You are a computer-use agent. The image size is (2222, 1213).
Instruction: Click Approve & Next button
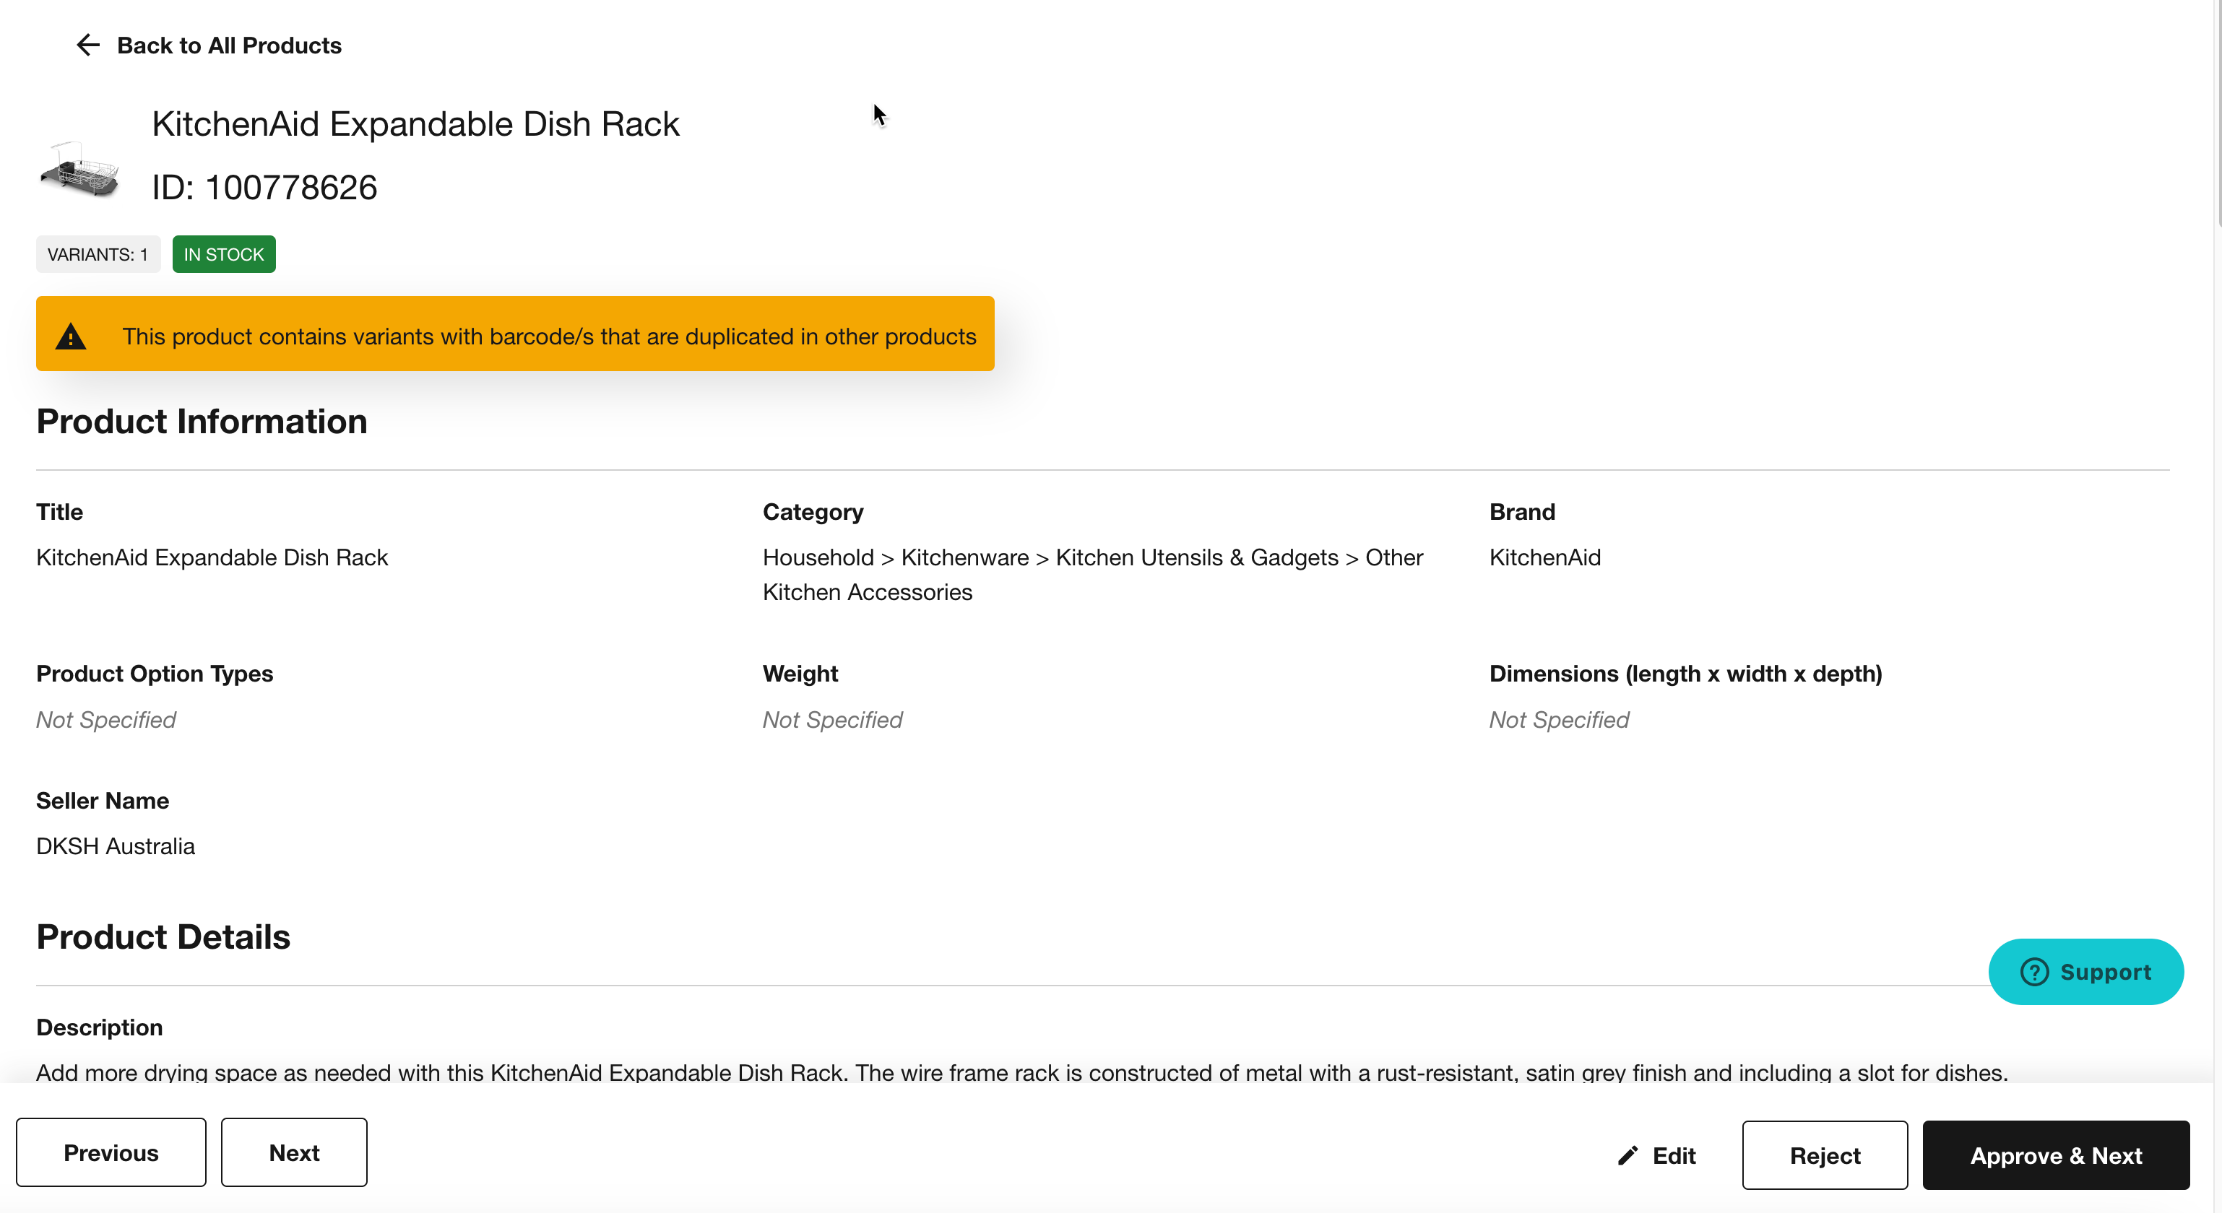(x=2056, y=1155)
